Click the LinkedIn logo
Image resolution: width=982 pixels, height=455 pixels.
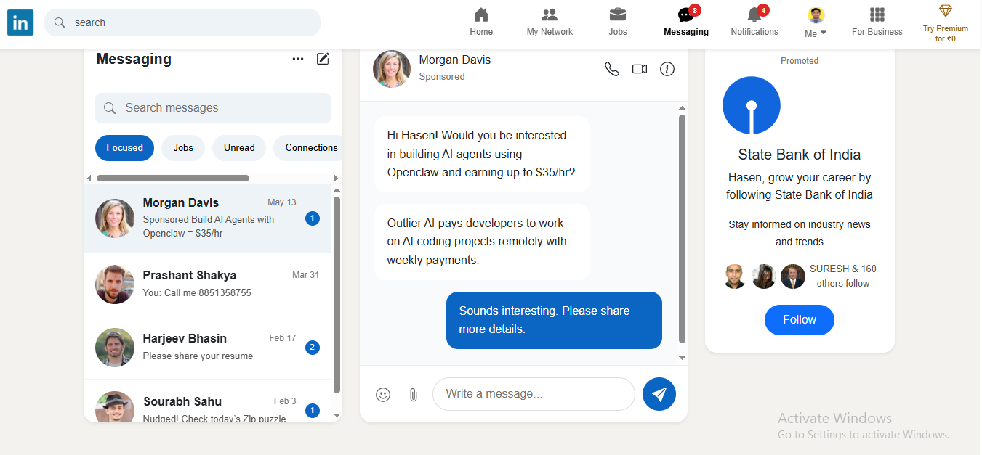pyautogui.click(x=20, y=22)
